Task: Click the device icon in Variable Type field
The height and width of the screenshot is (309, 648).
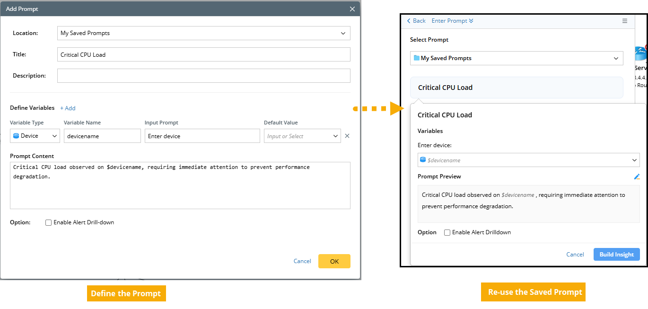Action: pyautogui.click(x=16, y=136)
